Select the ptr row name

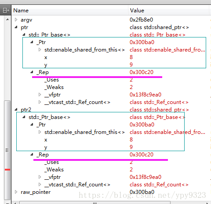tap(24, 27)
